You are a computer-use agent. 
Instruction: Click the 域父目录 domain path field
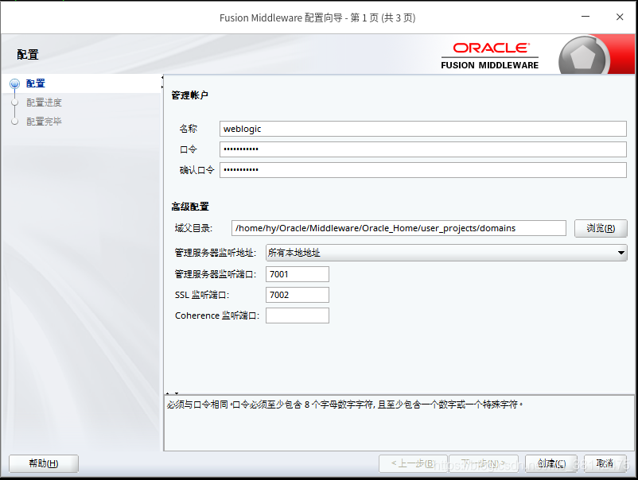tap(399, 228)
